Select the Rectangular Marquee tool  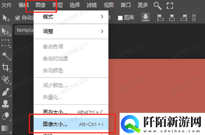click(x=6, y=43)
